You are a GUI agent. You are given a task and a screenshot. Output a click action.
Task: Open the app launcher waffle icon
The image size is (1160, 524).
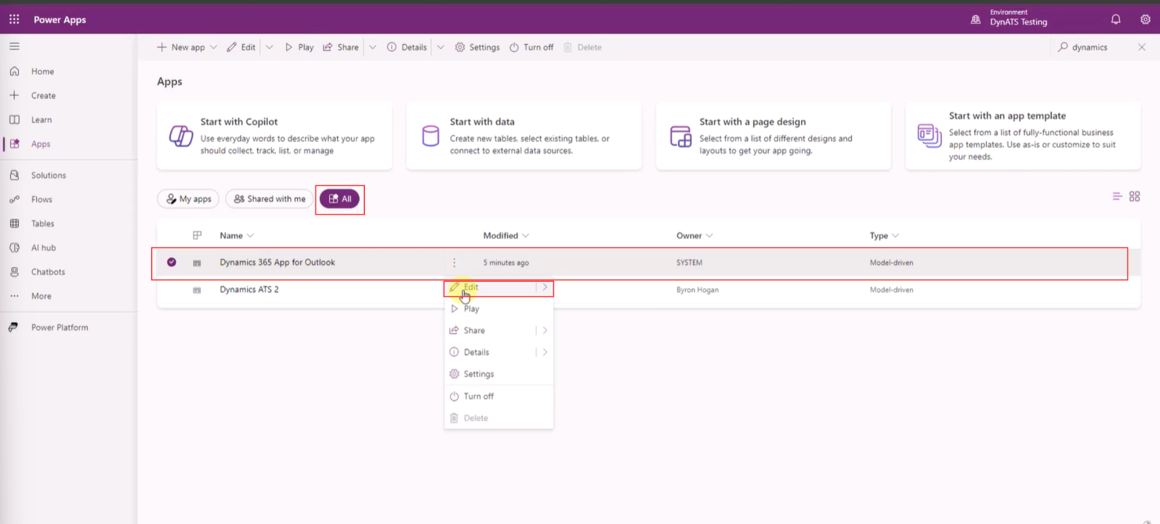pos(14,19)
